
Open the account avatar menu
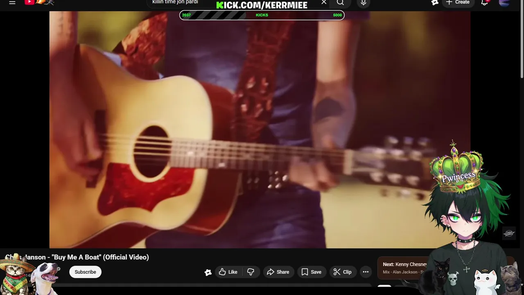pos(504,3)
